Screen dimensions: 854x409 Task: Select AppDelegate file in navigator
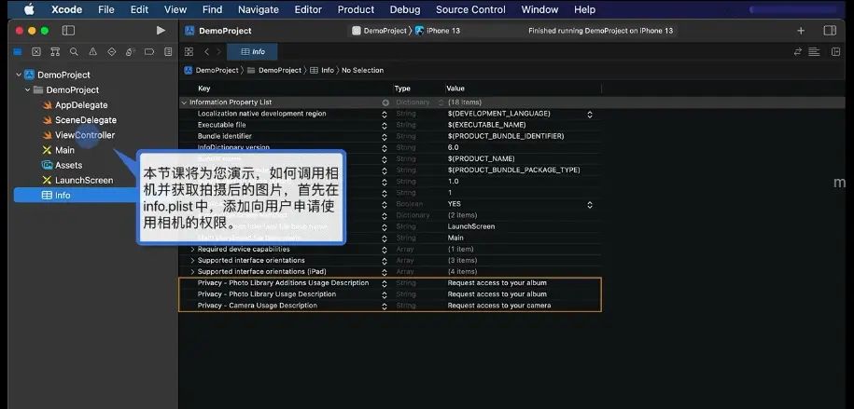tap(81, 105)
